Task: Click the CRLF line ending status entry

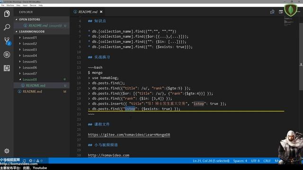Action: point(267,161)
